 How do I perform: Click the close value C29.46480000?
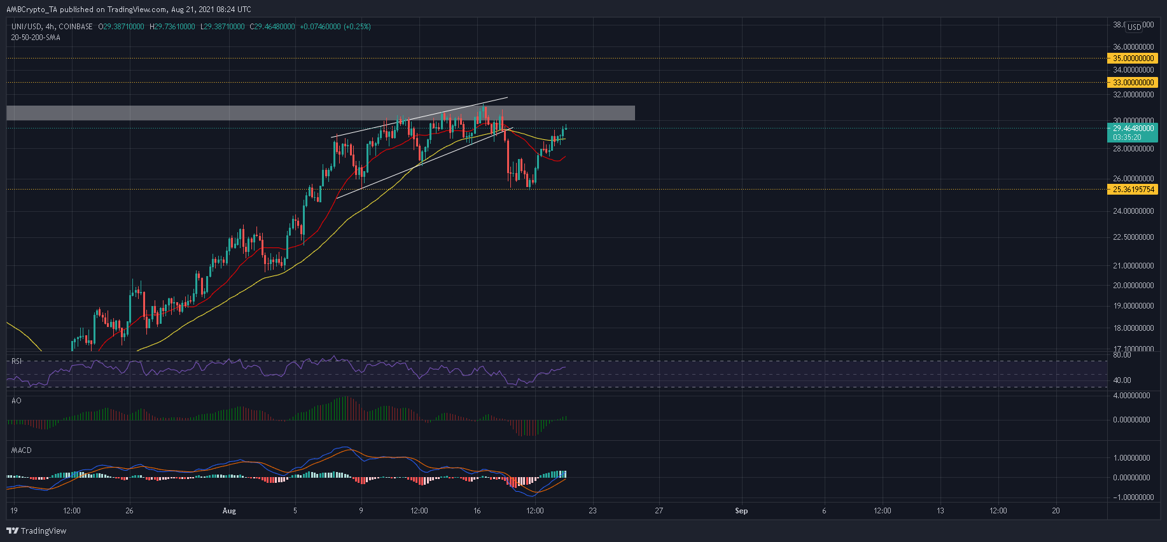(272, 27)
